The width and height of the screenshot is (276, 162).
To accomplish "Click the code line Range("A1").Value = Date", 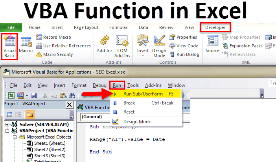I will 127,139.
